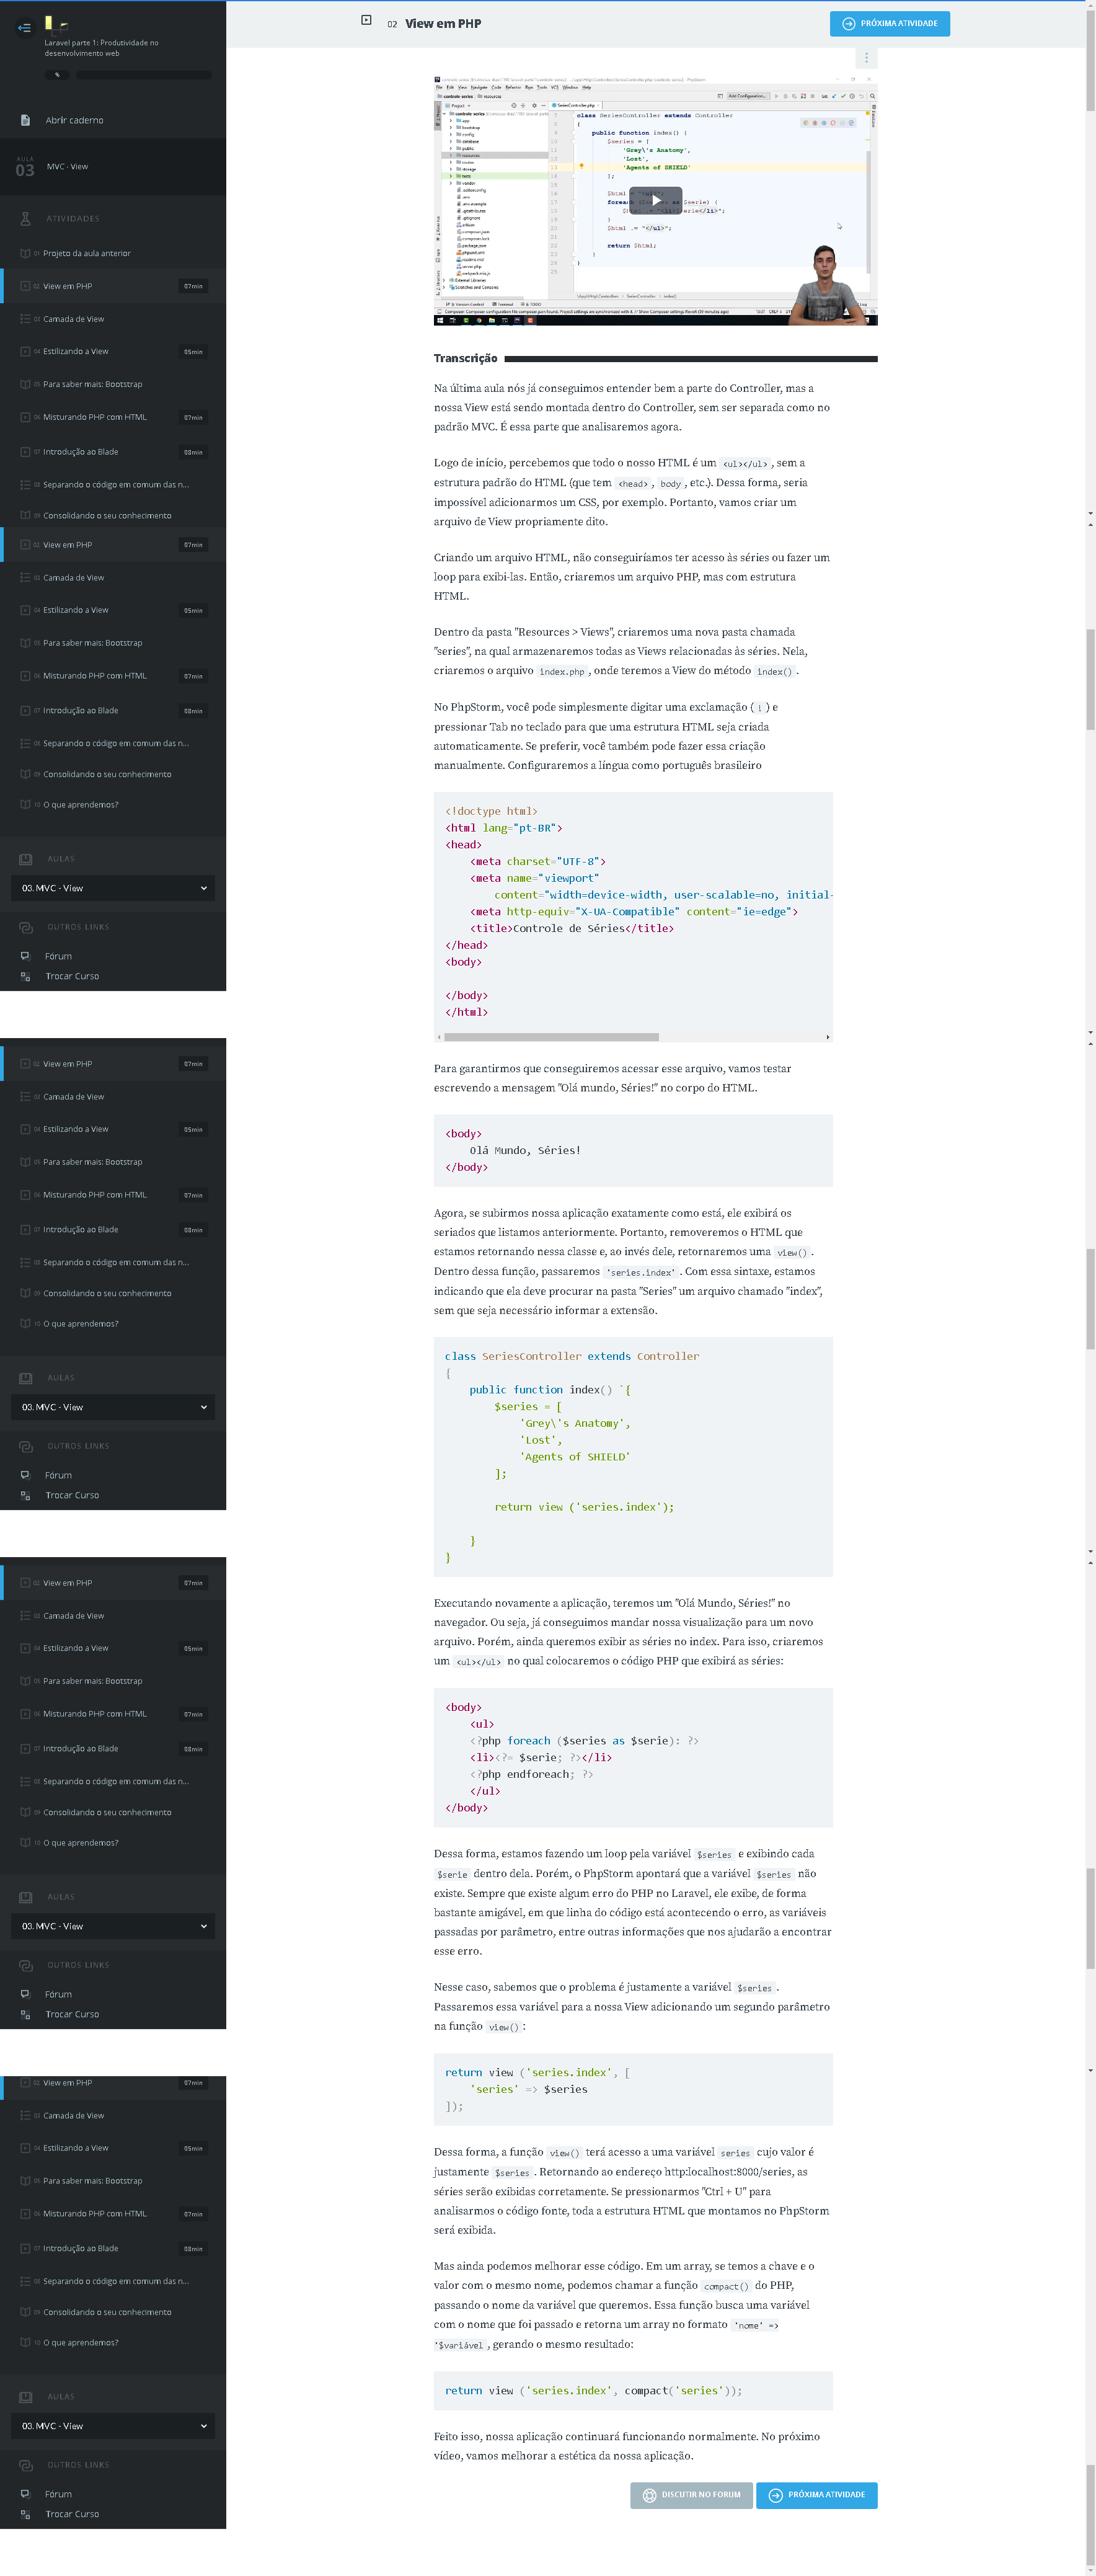Open the three-dot options menu above video
1096x2576 pixels.
[866, 58]
